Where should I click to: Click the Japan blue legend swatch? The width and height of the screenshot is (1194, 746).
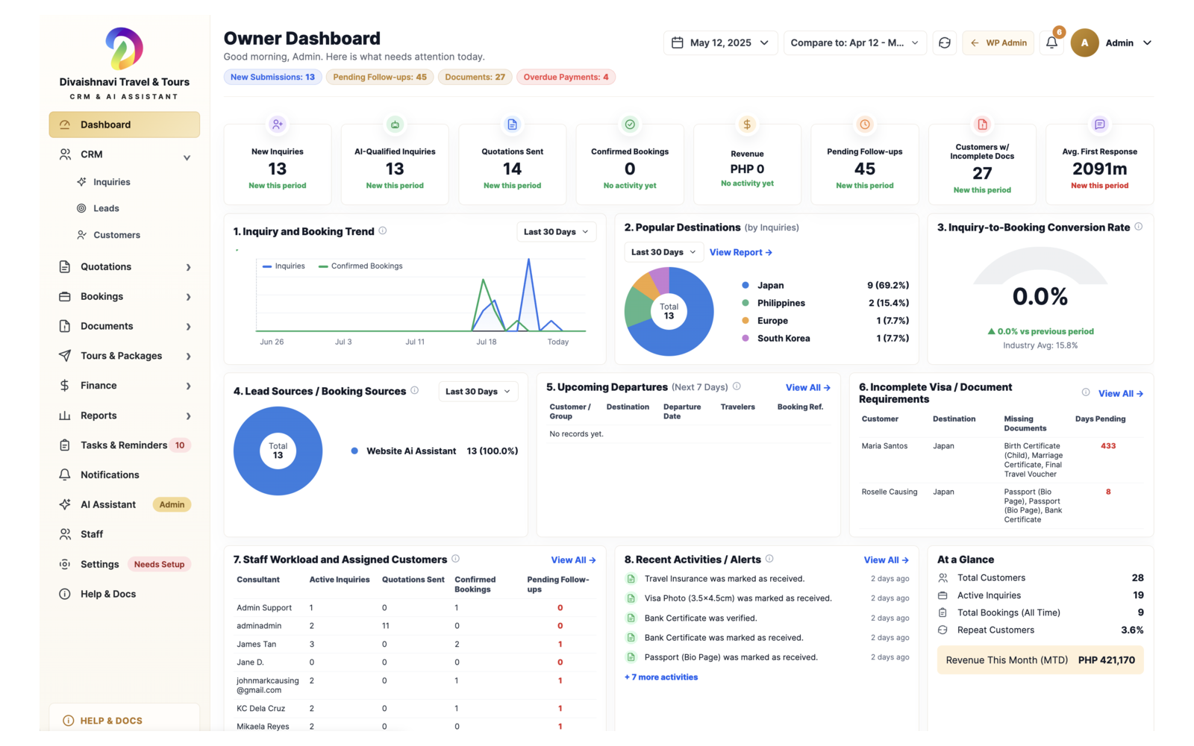coord(746,286)
